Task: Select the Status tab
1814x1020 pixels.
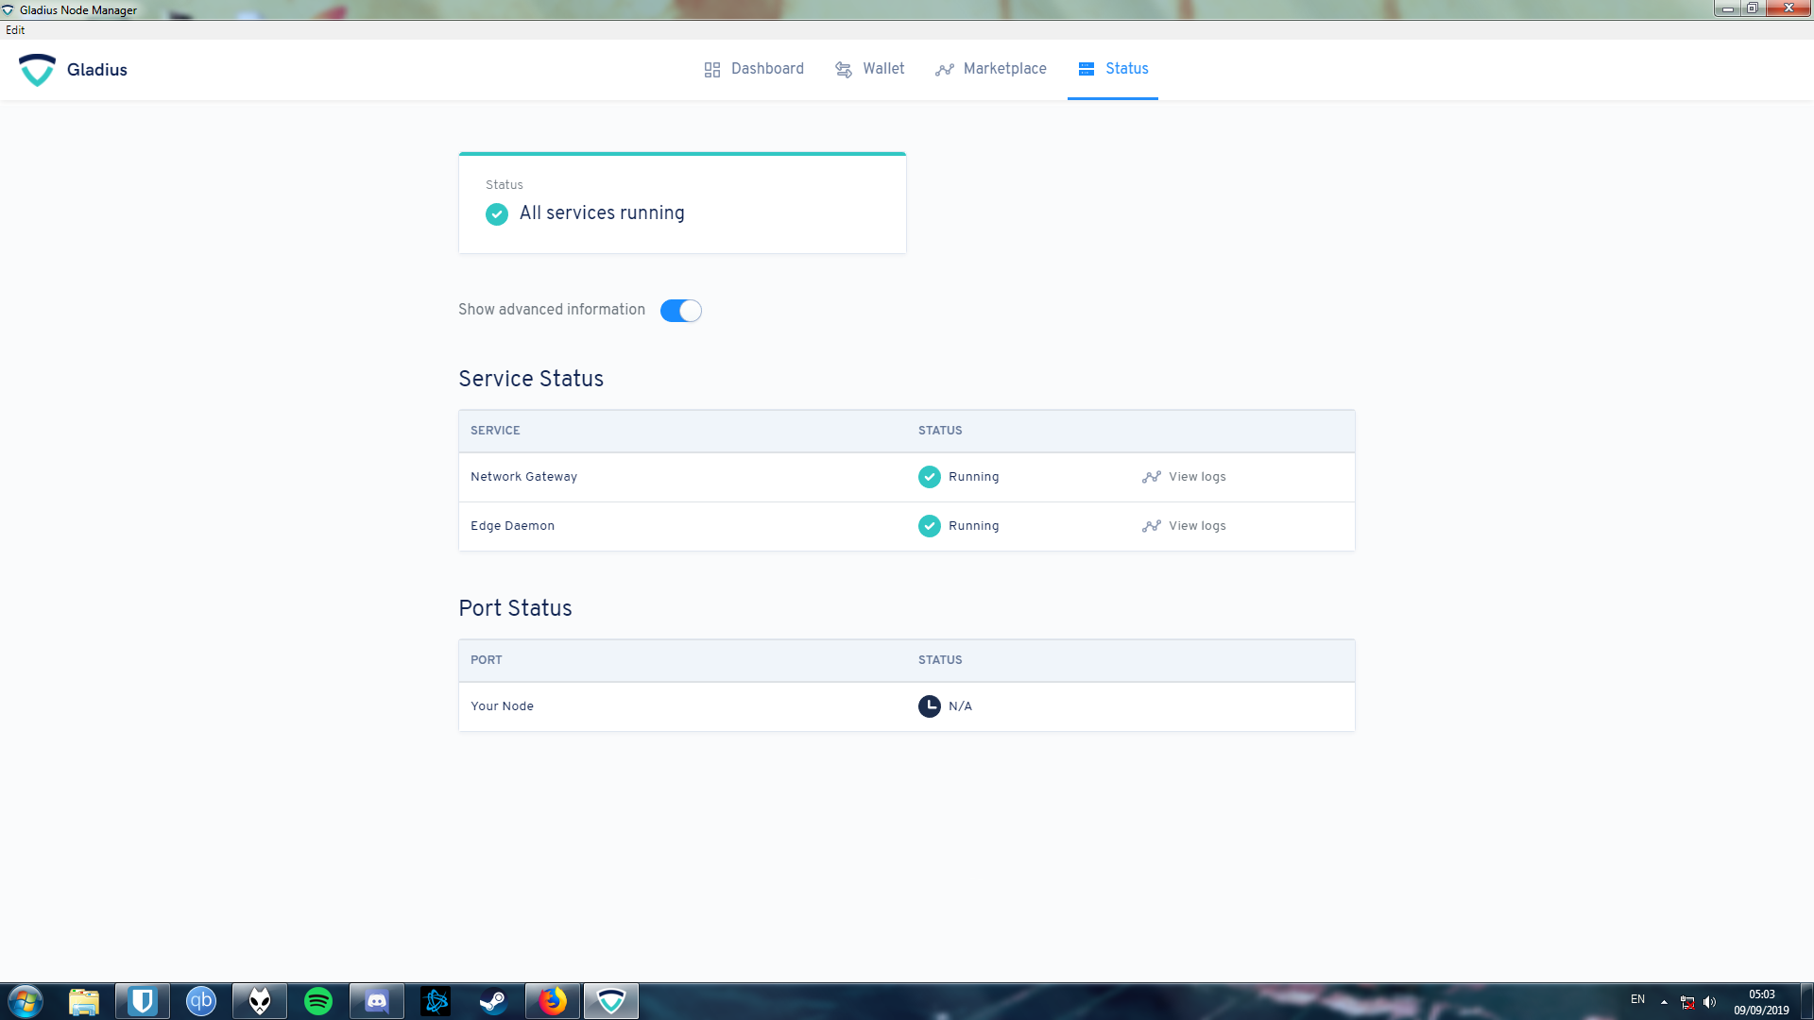Action: [x=1113, y=69]
